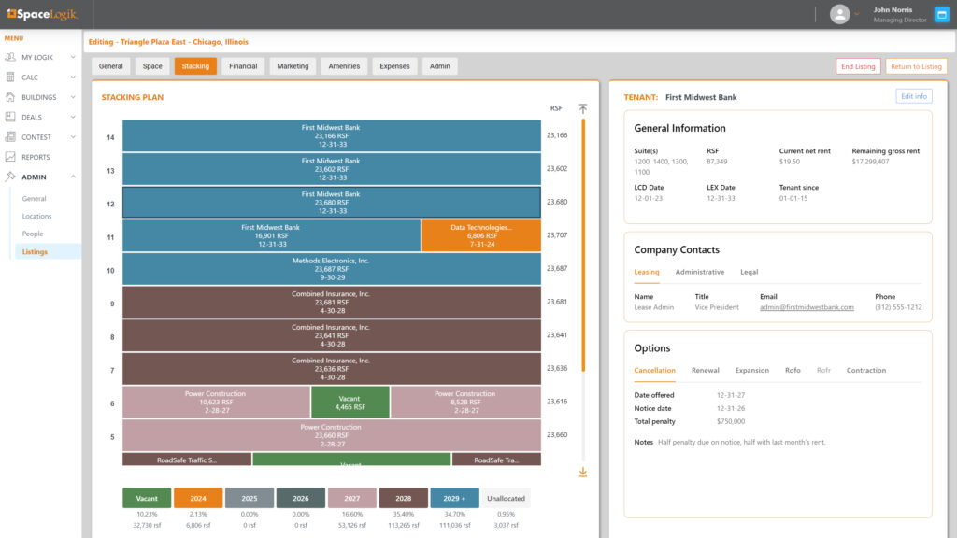Image resolution: width=957 pixels, height=538 pixels.
Task: Click the End Listing button
Action: tap(858, 66)
